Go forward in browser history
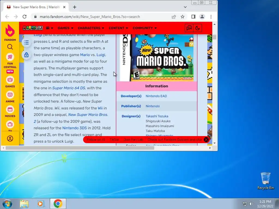279x209 pixels. click(16, 17)
